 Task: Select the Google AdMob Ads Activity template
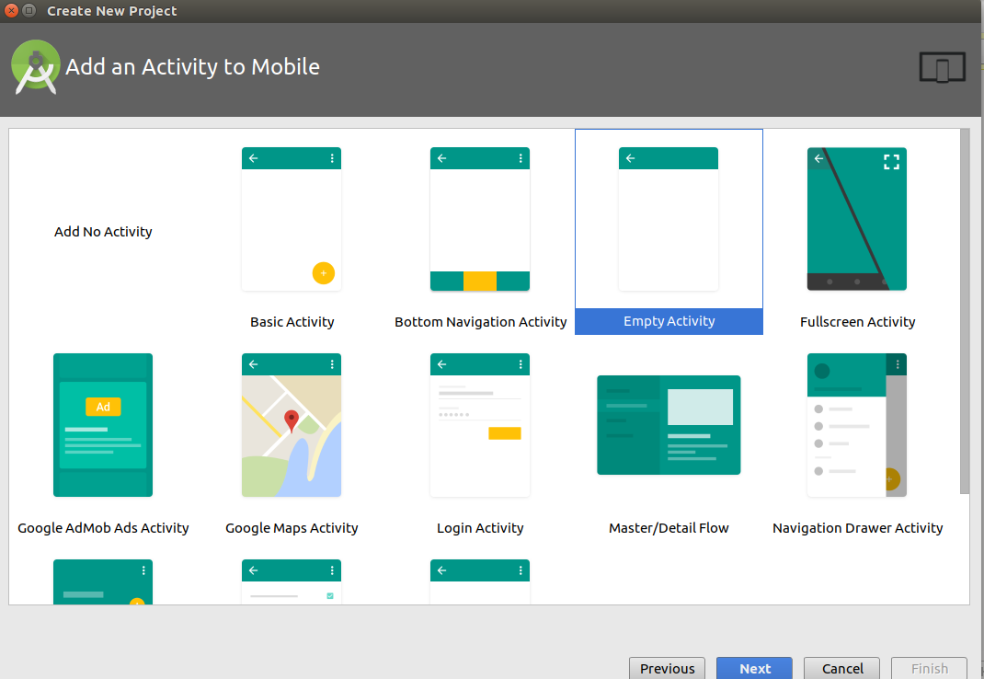[x=102, y=425]
